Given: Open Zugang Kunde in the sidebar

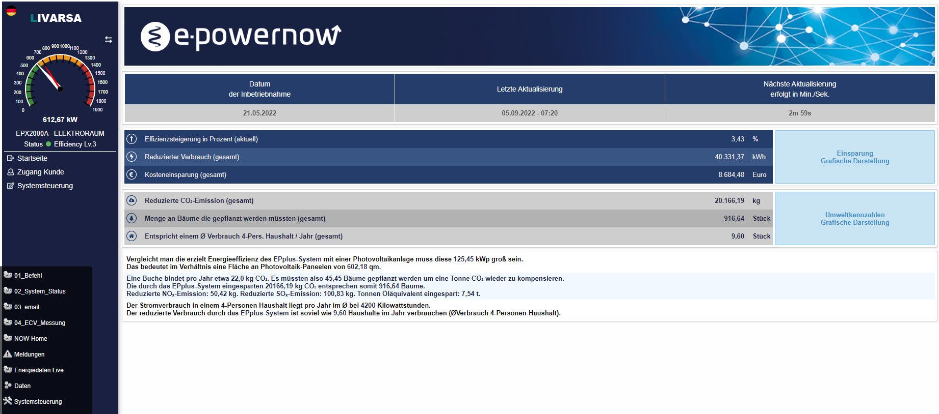Looking at the screenshot, I should tap(40, 172).
